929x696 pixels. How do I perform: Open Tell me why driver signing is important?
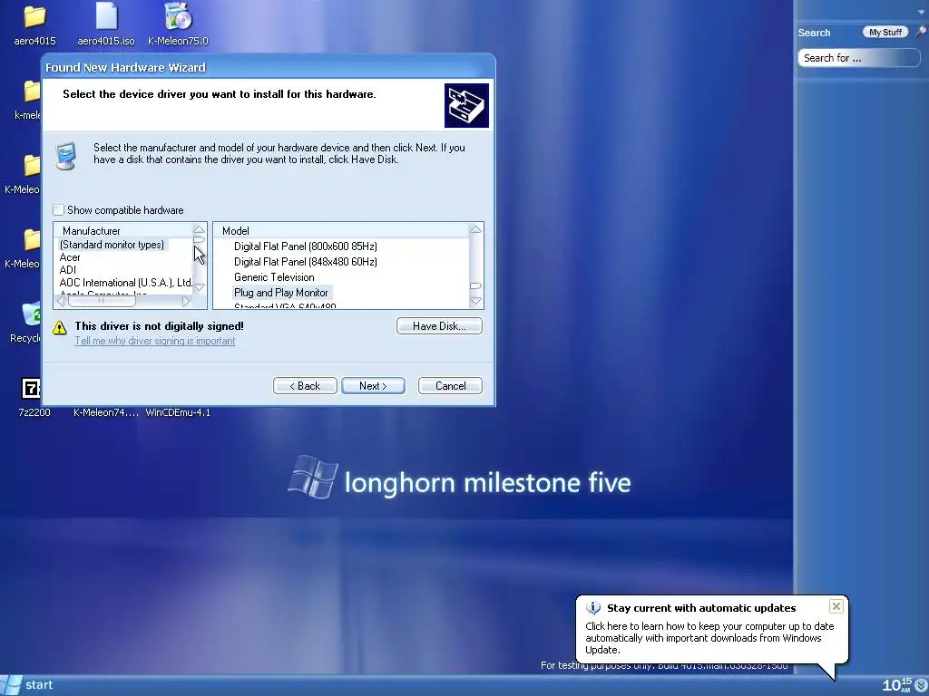point(154,341)
